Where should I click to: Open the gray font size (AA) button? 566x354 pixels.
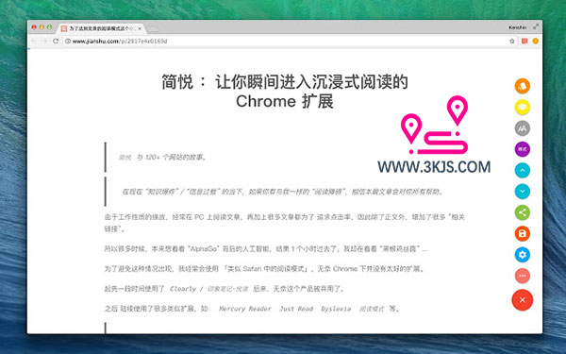click(522, 127)
